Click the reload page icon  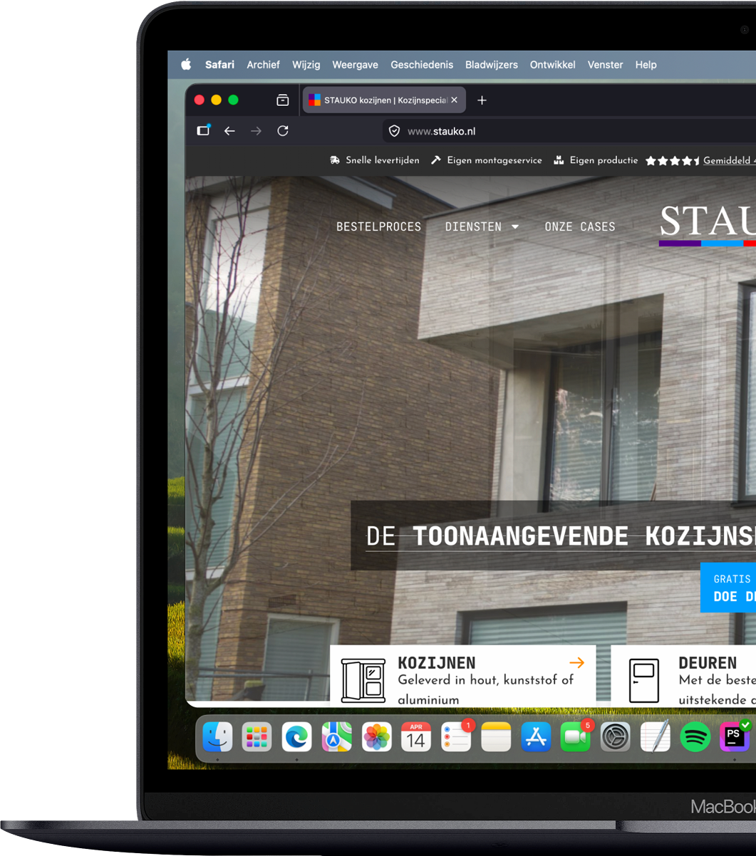point(283,131)
